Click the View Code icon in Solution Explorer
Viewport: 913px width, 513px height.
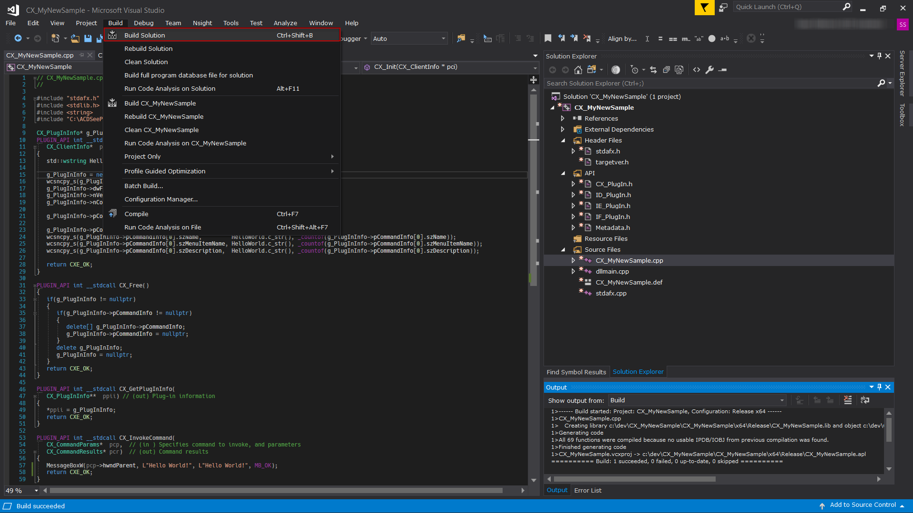point(697,70)
